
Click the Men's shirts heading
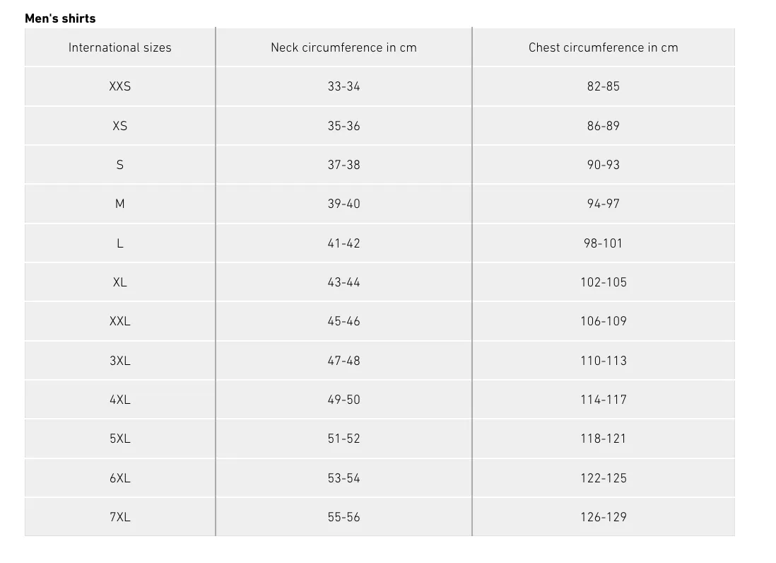60,18
